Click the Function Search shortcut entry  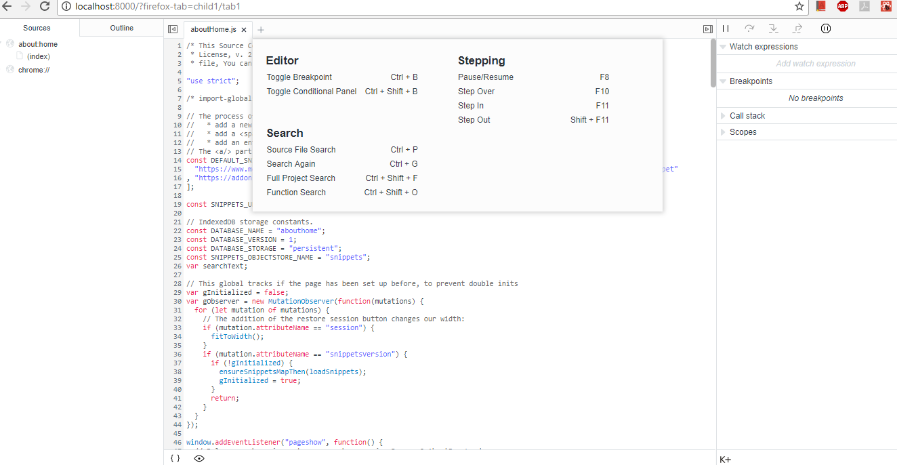(x=342, y=193)
